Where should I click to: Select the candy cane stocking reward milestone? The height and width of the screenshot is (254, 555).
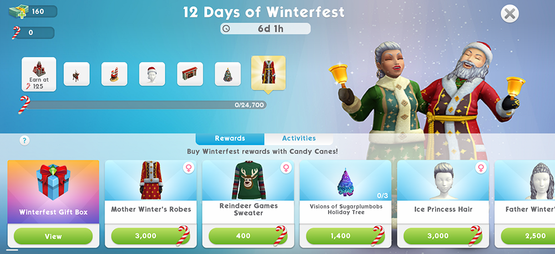coord(114,74)
